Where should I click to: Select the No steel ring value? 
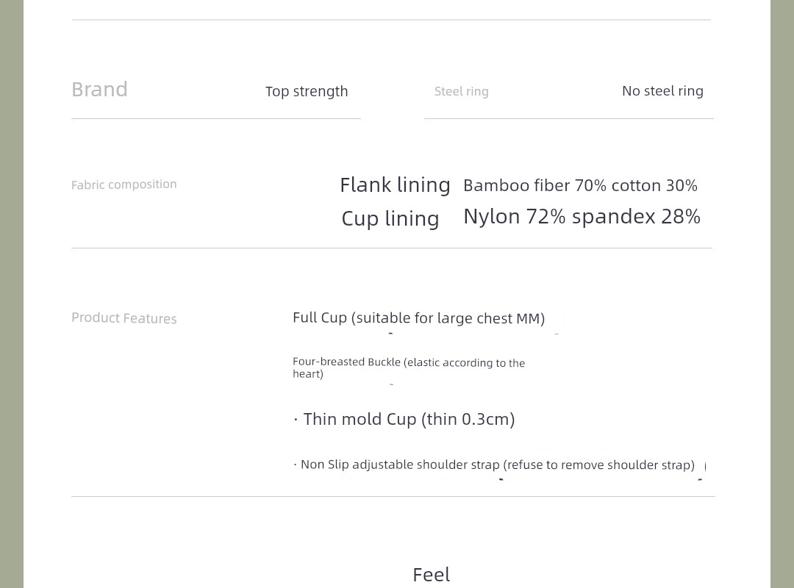(662, 91)
